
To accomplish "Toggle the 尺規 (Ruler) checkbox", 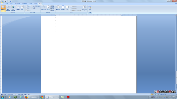I will coord(26,6).
